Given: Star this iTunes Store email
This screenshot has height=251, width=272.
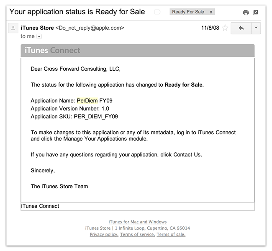Looking at the screenshot, I should (x=225, y=28).
